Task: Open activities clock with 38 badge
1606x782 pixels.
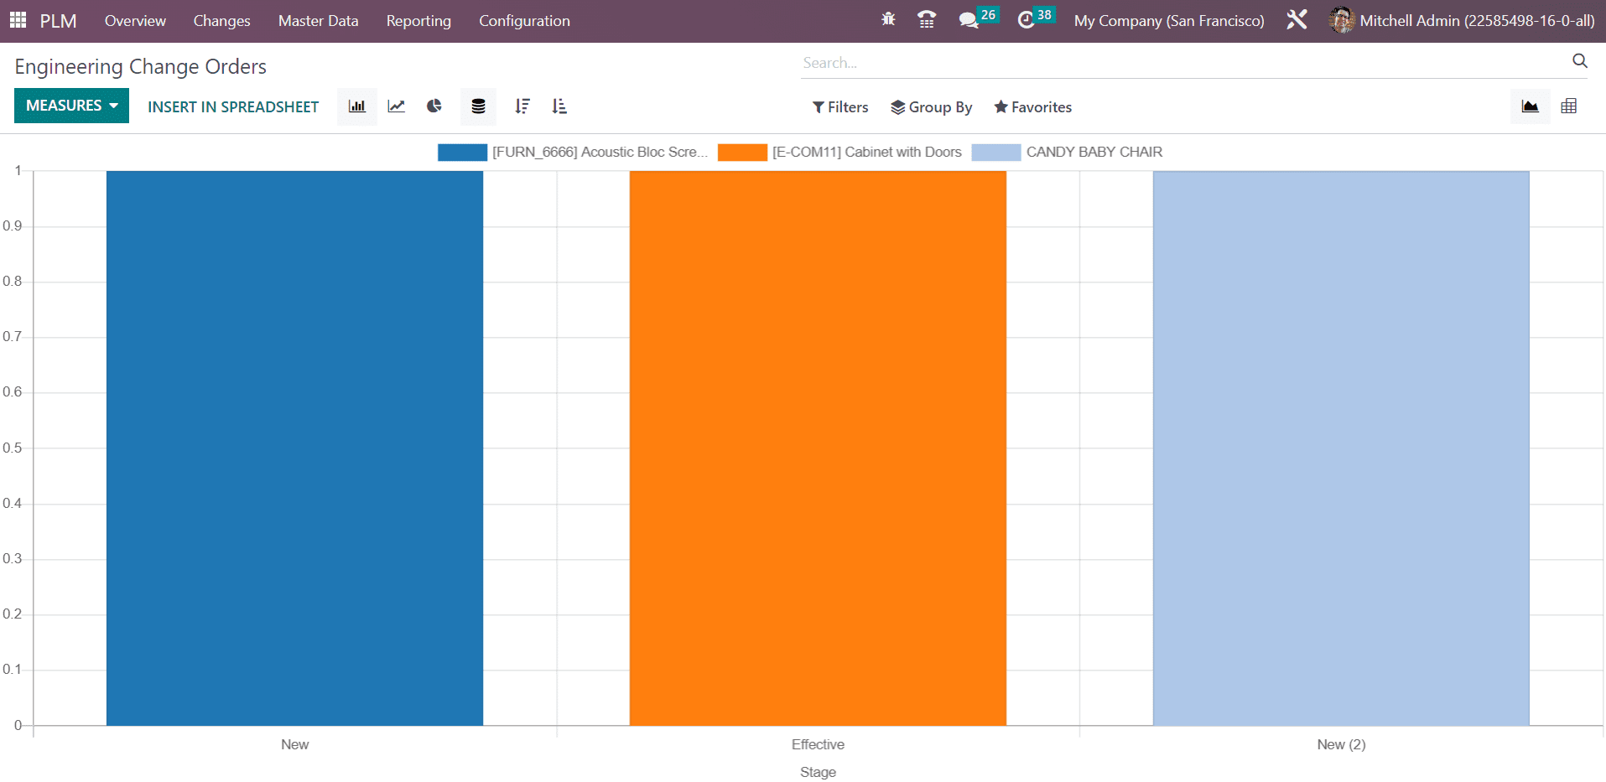Action: 1036,18
